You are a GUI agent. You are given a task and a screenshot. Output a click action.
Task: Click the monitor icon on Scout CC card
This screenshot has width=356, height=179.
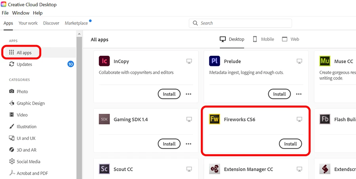pos(189,169)
